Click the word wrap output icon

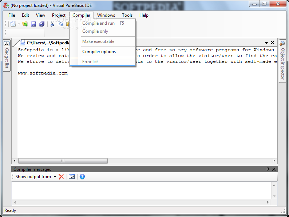pos(72,177)
